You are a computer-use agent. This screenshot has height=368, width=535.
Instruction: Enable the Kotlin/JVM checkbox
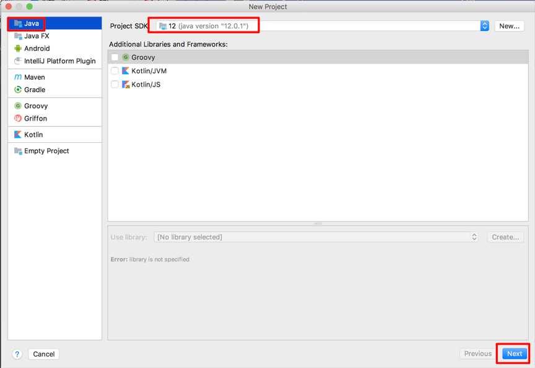point(115,71)
